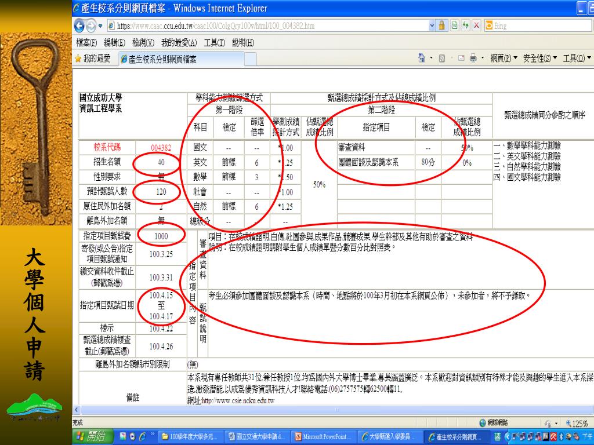Click the 120 expected interviewees value
Screen dimensions: 594x445
161,191
